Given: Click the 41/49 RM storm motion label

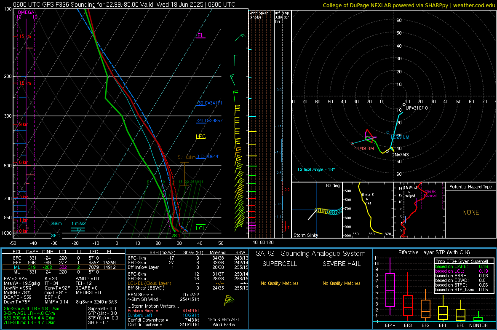Looking at the screenshot, I should click(364, 148).
